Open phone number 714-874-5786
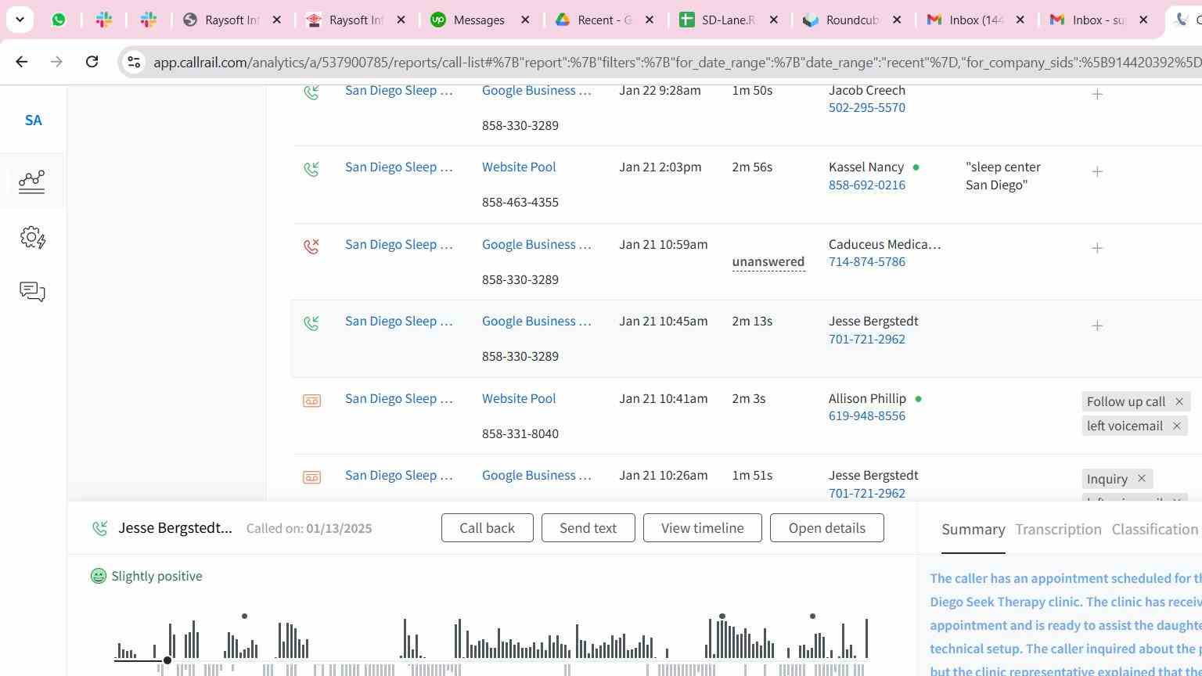Screen dimensions: 1202x676 tap(867, 261)
